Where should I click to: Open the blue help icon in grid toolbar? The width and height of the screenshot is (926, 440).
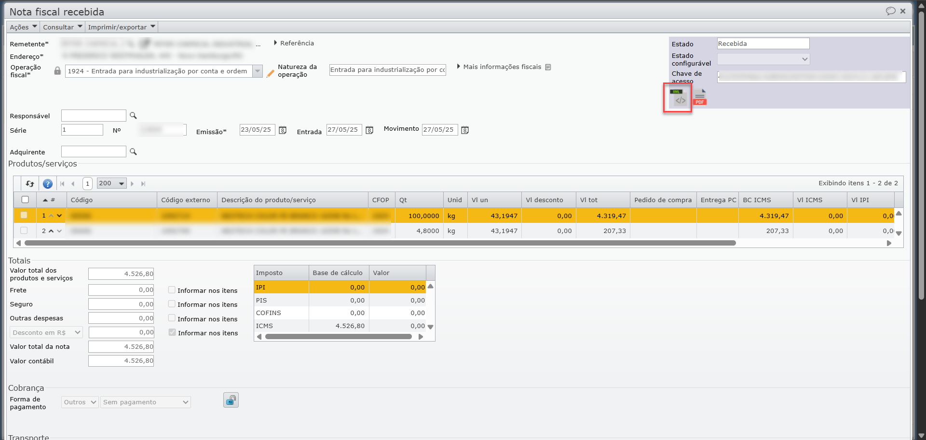pos(48,184)
